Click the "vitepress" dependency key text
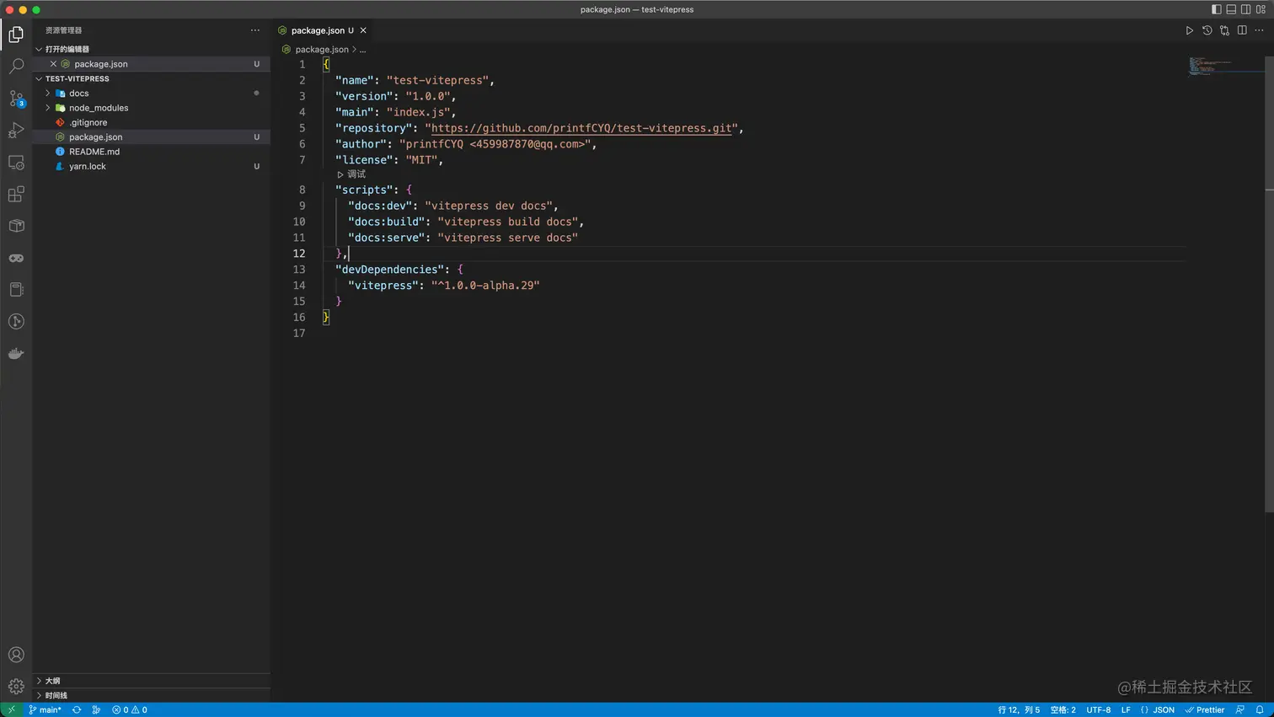 tap(383, 286)
